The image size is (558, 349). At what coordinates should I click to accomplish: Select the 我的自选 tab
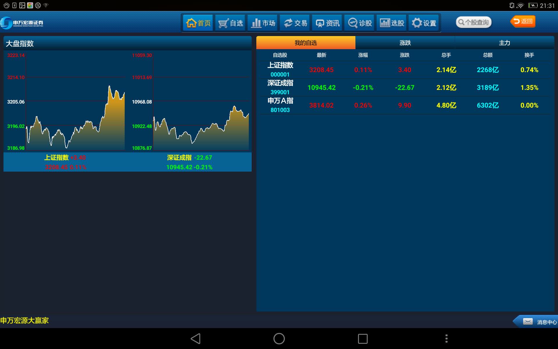(x=305, y=43)
